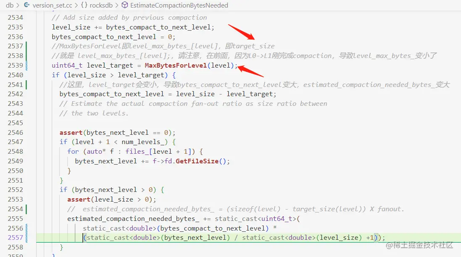
Task: Click the 'level_size +=' statement on line 2535
Action: pyautogui.click(x=133, y=27)
